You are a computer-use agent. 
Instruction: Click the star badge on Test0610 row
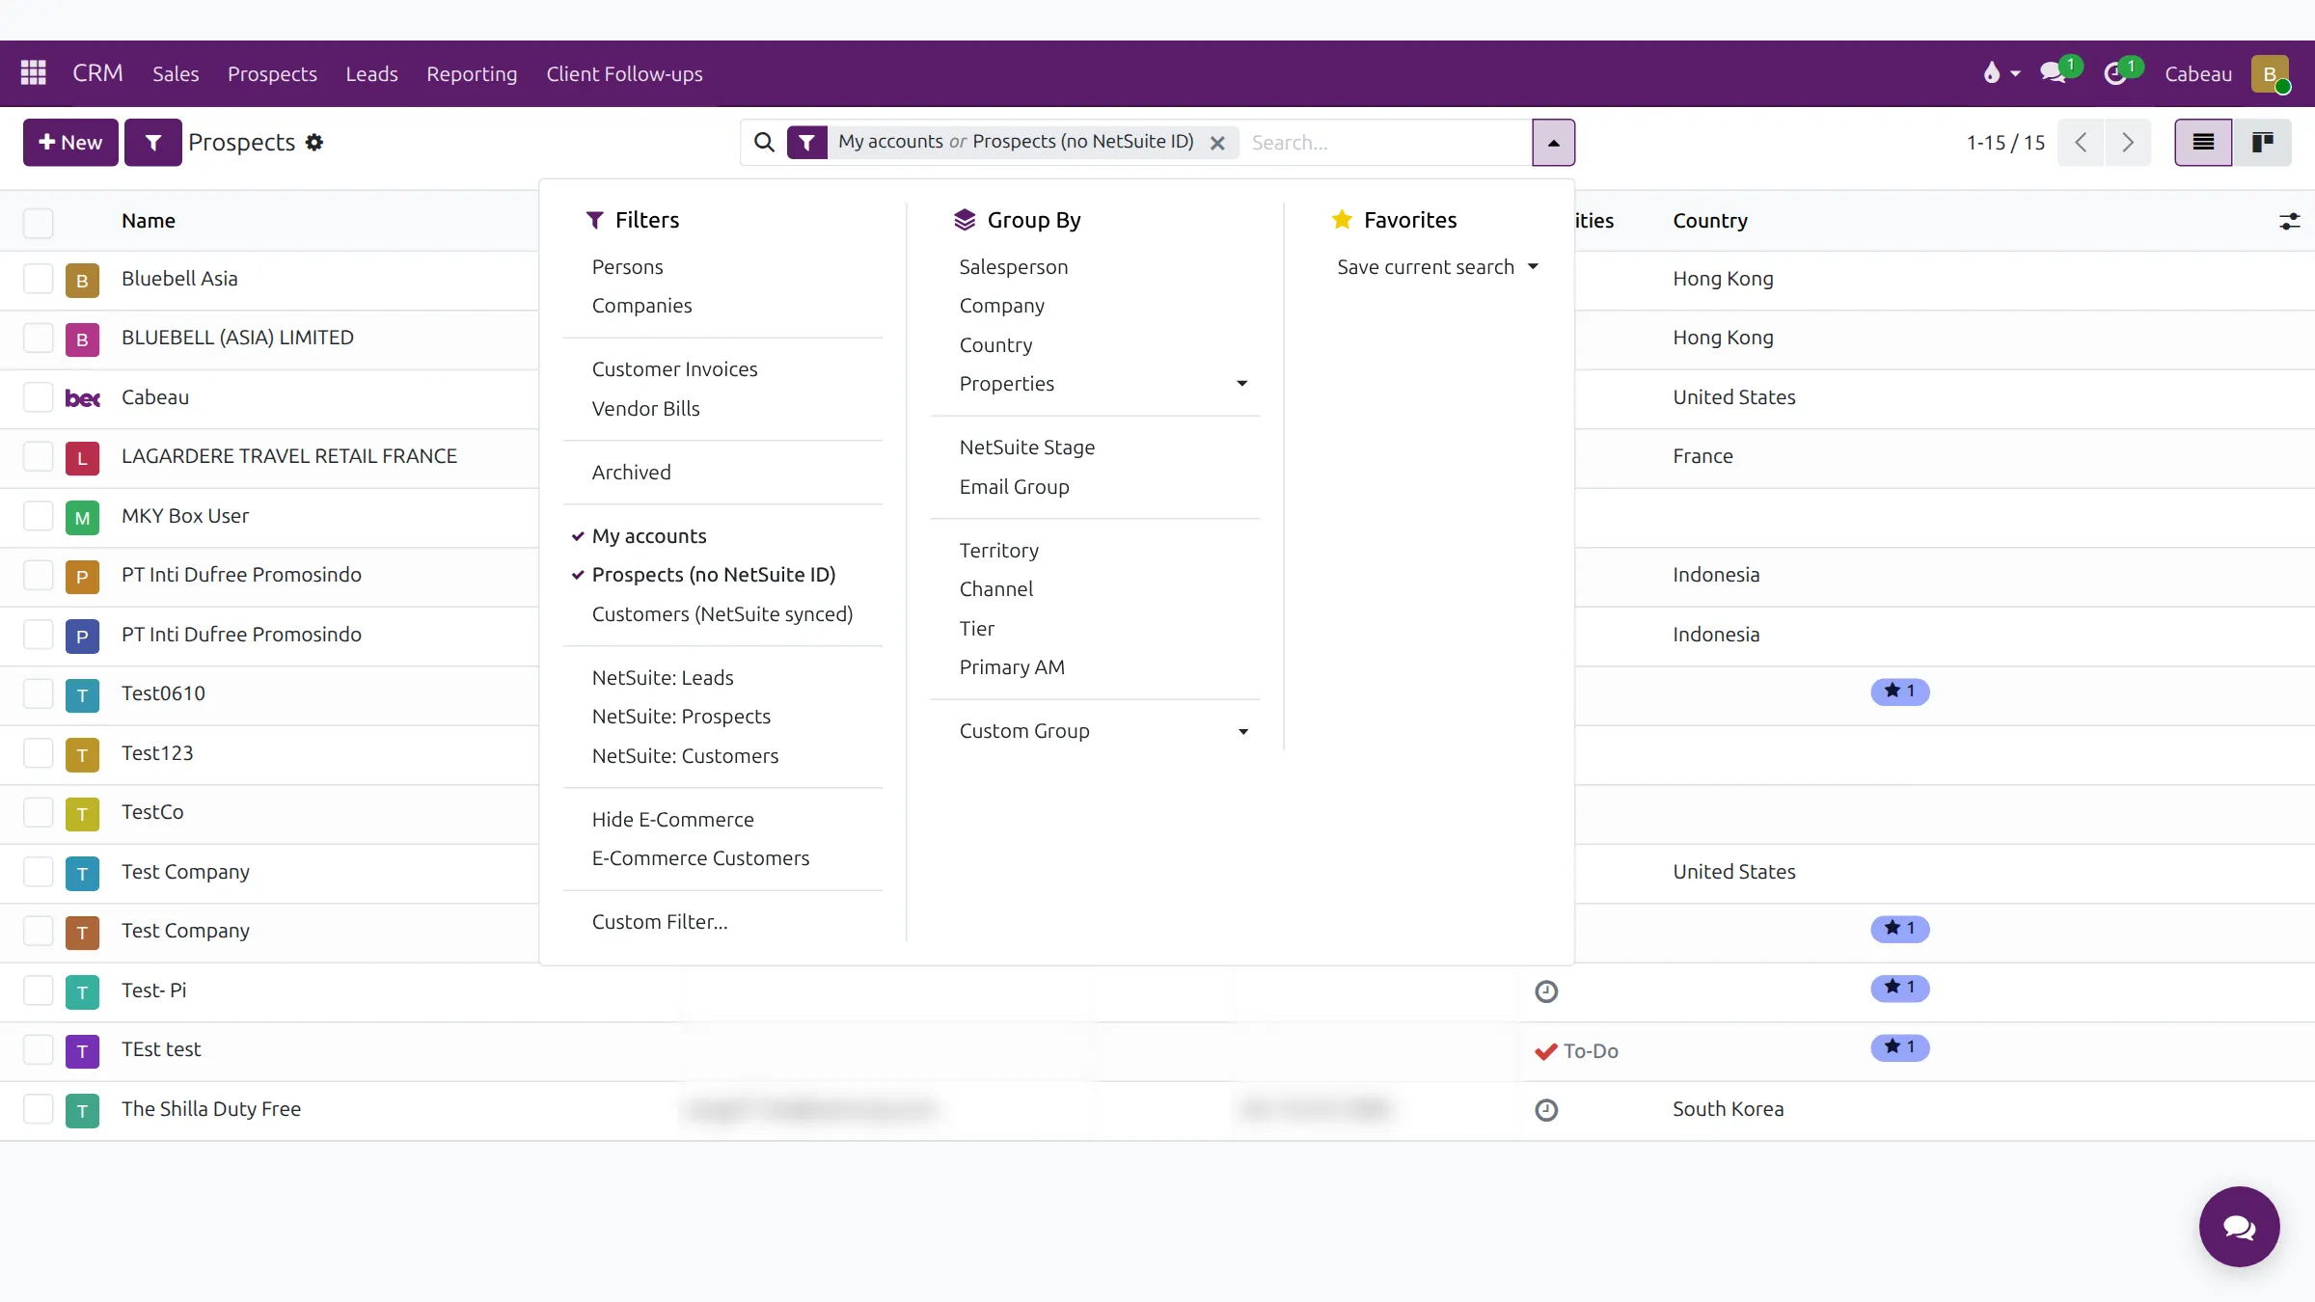click(x=1899, y=692)
